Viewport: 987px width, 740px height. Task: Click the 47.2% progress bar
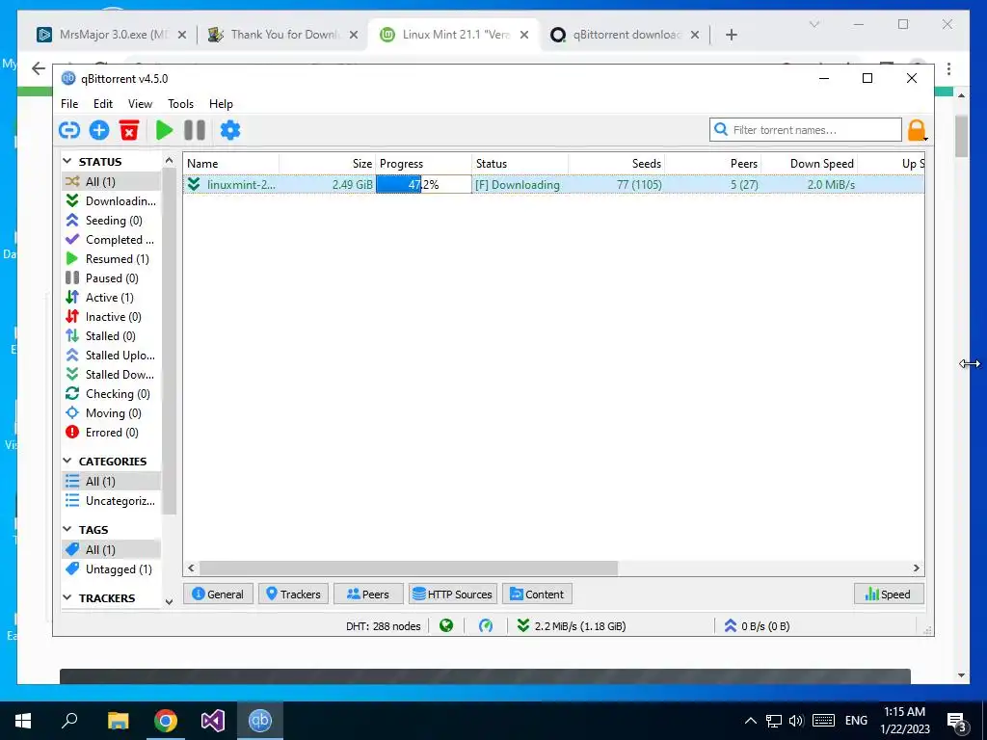[x=424, y=184]
